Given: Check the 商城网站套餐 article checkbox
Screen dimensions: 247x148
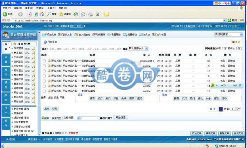Looking at the screenshot, I should pos(44,71).
